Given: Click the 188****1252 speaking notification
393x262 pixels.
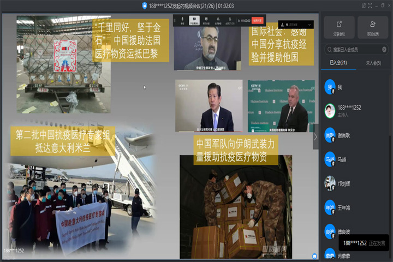Looking at the screenshot, I should pos(364,243).
